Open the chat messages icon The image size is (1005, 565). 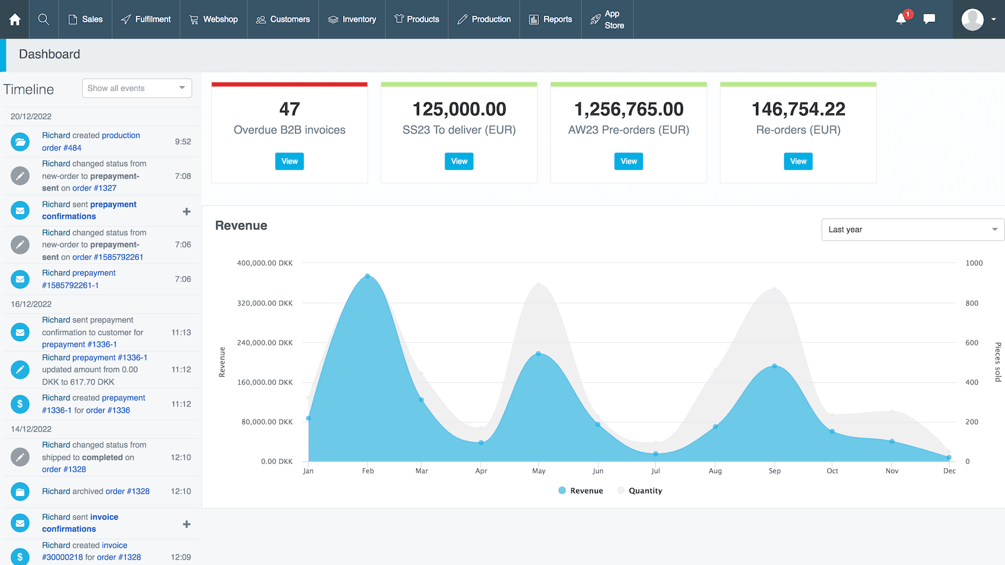(928, 19)
